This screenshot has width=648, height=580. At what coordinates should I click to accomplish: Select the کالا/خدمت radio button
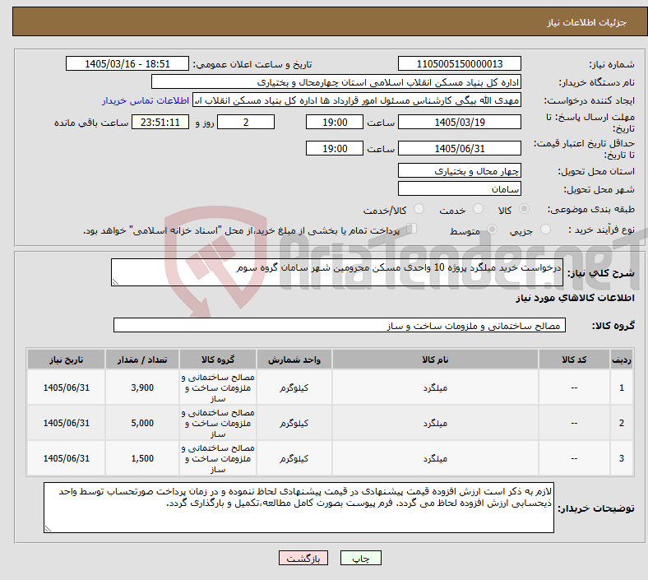[419, 209]
